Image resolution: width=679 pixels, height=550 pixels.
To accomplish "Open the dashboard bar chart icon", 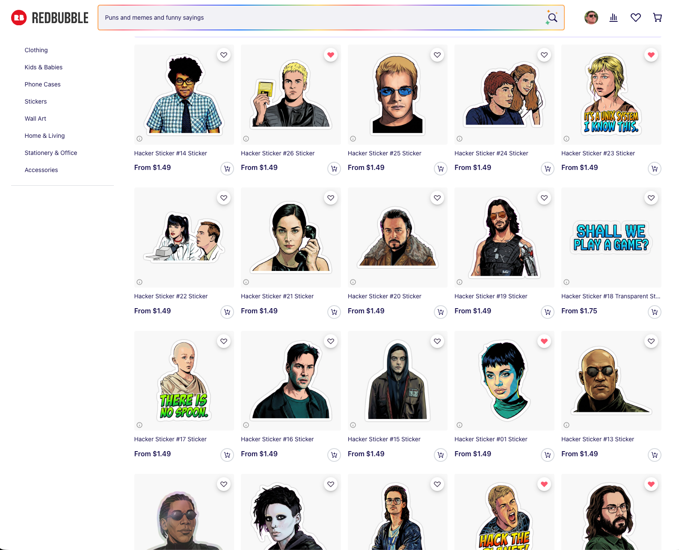I will (x=614, y=18).
